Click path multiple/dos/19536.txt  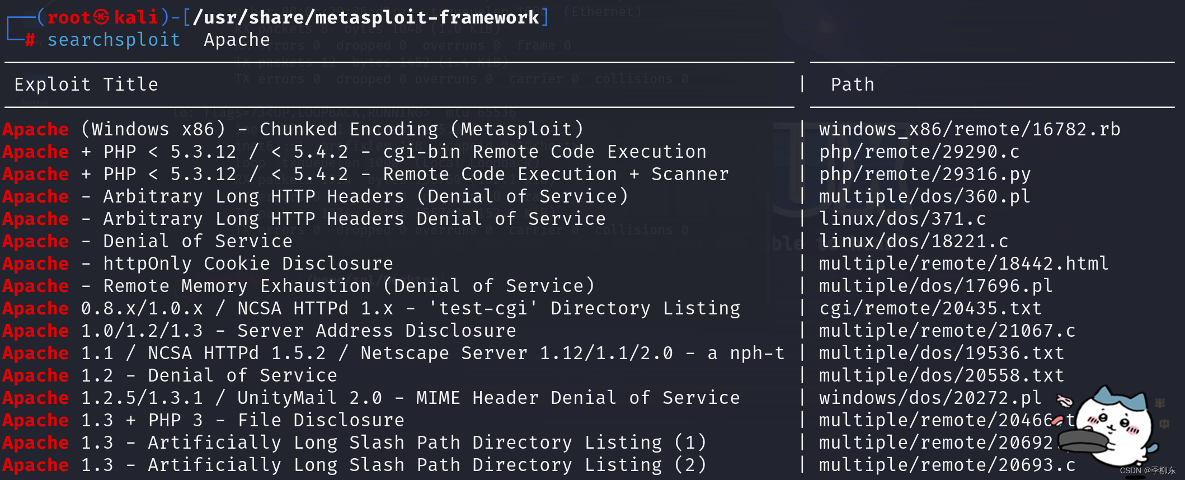pyautogui.click(x=942, y=353)
